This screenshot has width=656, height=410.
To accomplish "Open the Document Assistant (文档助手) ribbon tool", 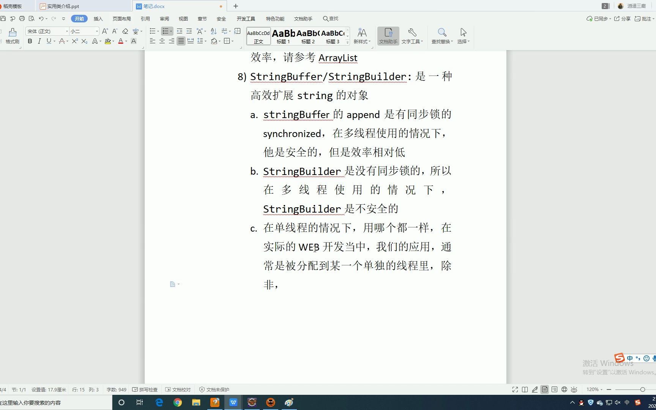I will (x=388, y=36).
